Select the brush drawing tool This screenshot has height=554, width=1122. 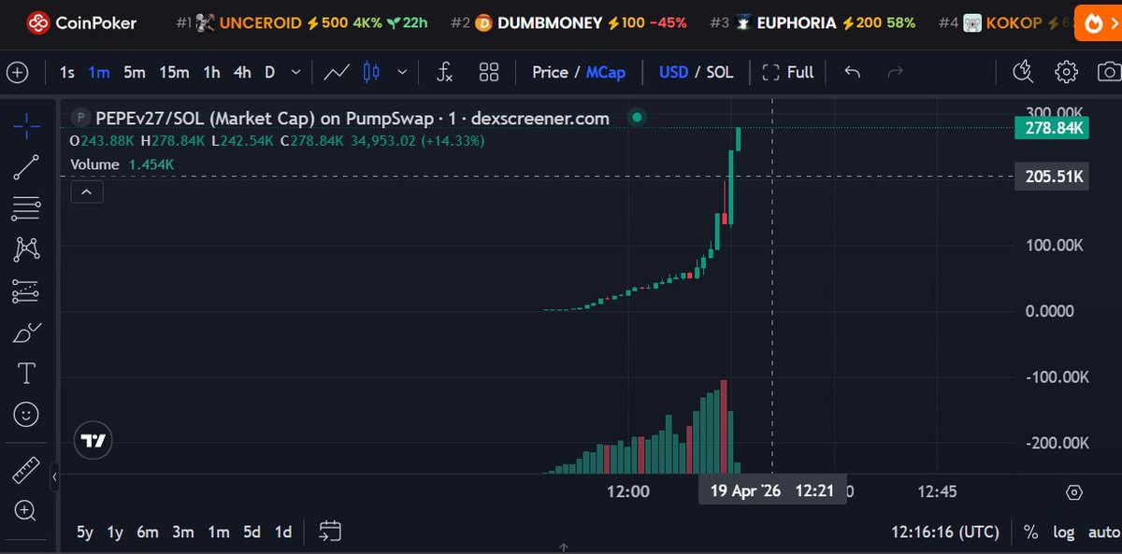[26, 333]
